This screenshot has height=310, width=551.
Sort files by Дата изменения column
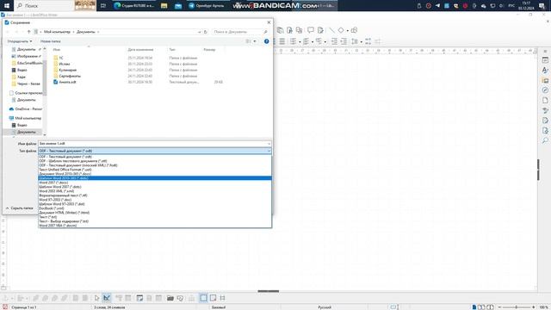pyautogui.click(x=140, y=50)
